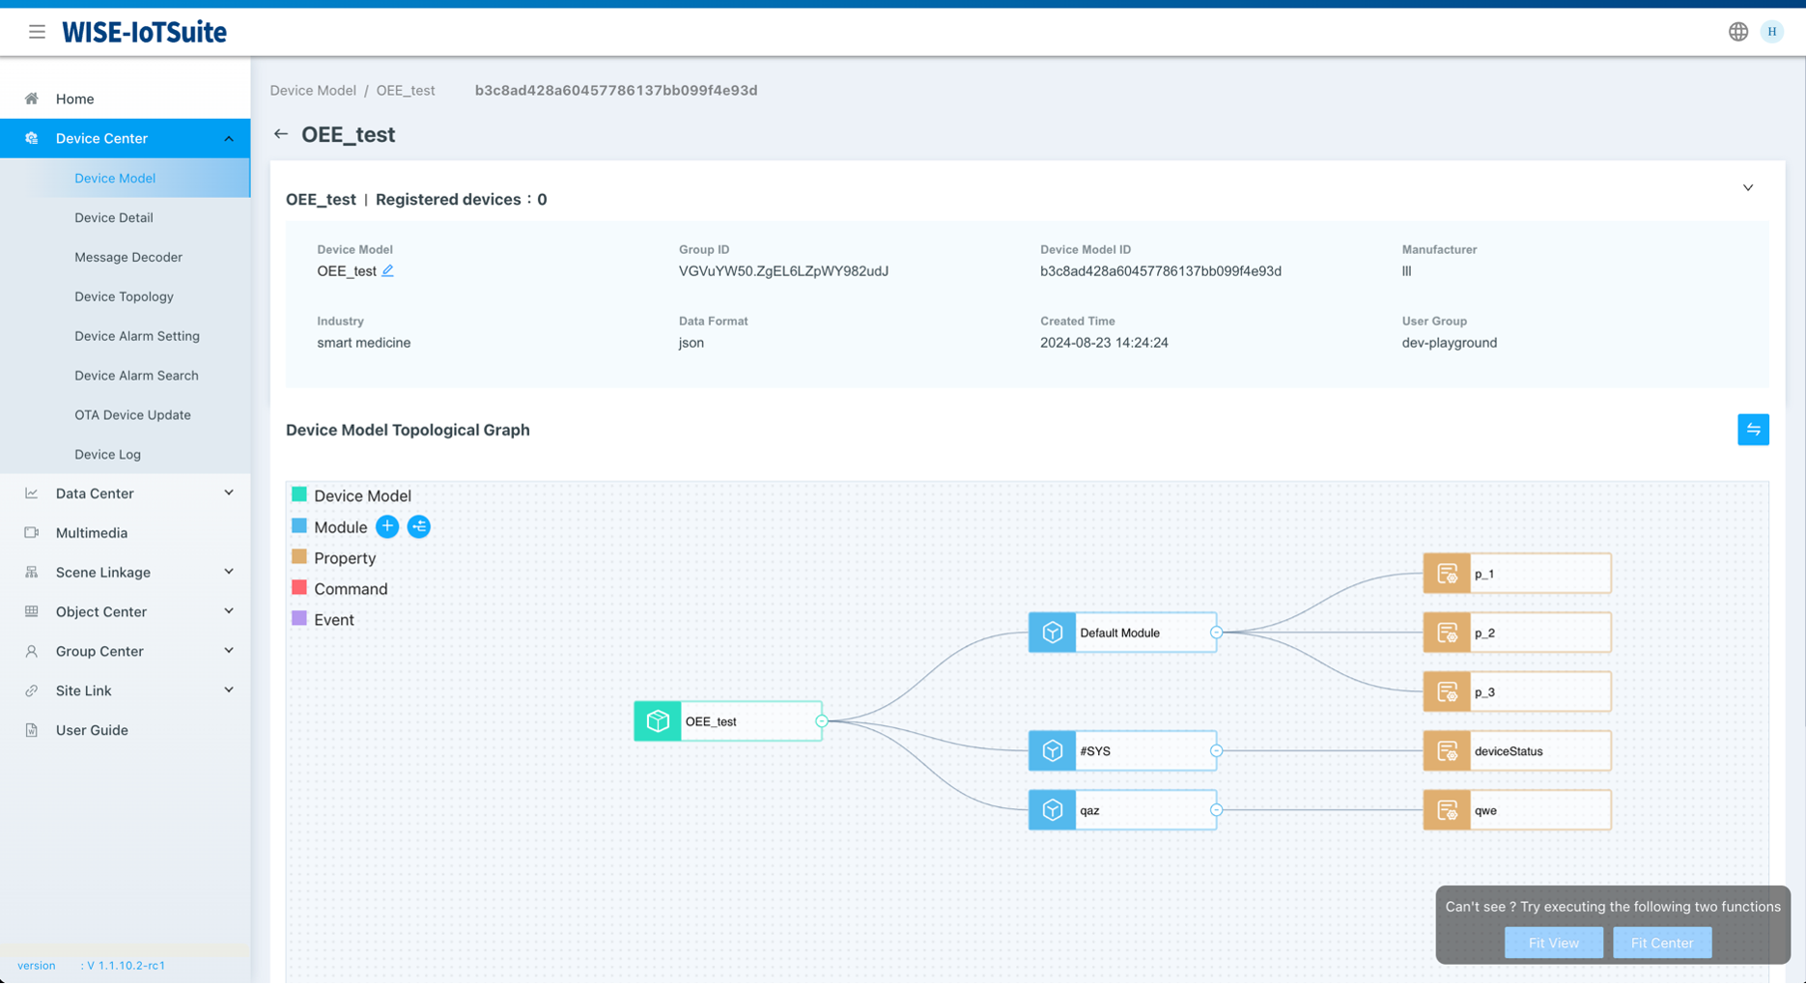Go back using the left arrow
The width and height of the screenshot is (1806, 985).
coord(280,134)
